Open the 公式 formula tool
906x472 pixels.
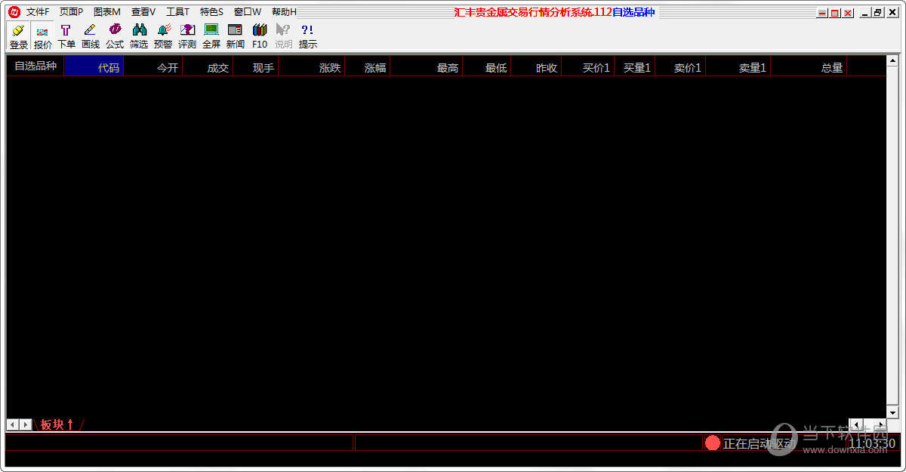point(115,35)
